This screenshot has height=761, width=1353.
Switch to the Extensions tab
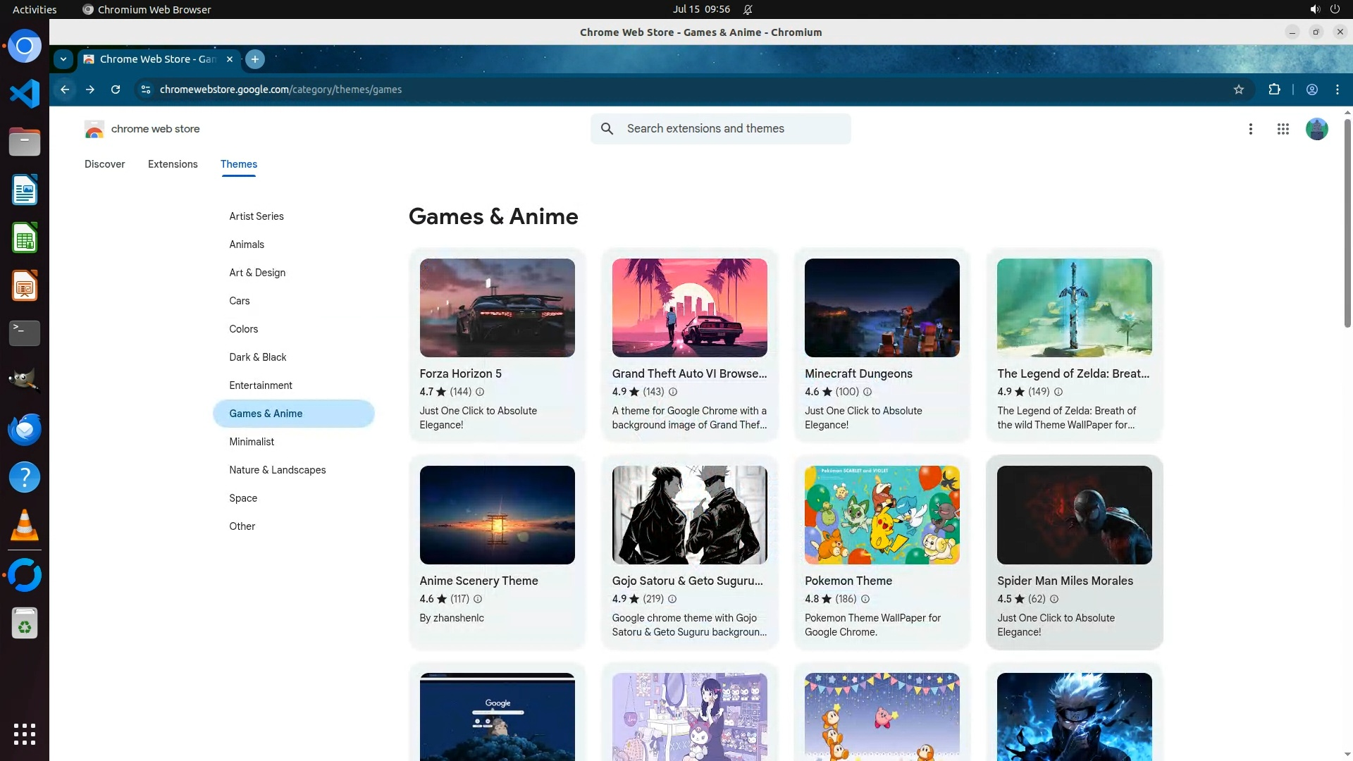(x=173, y=164)
